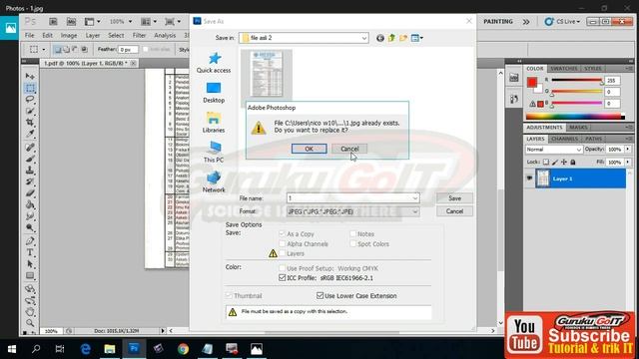Viewport: 639px width, 359px height.
Task: Toggle the Spot Colors checkbox
Action: 352,243
